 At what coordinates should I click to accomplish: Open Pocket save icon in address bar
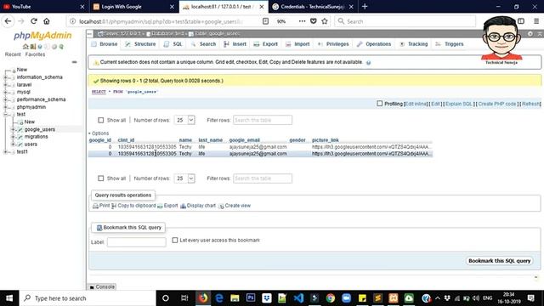pyautogui.click(x=314, y=21)
